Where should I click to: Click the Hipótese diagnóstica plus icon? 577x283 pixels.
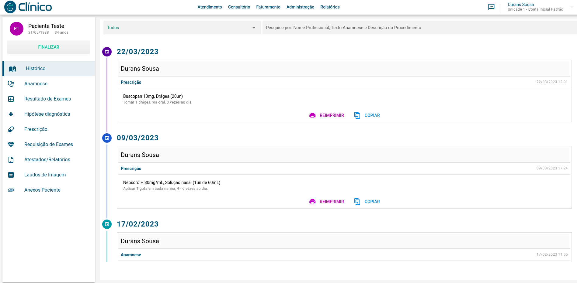(x=11, y=114)
